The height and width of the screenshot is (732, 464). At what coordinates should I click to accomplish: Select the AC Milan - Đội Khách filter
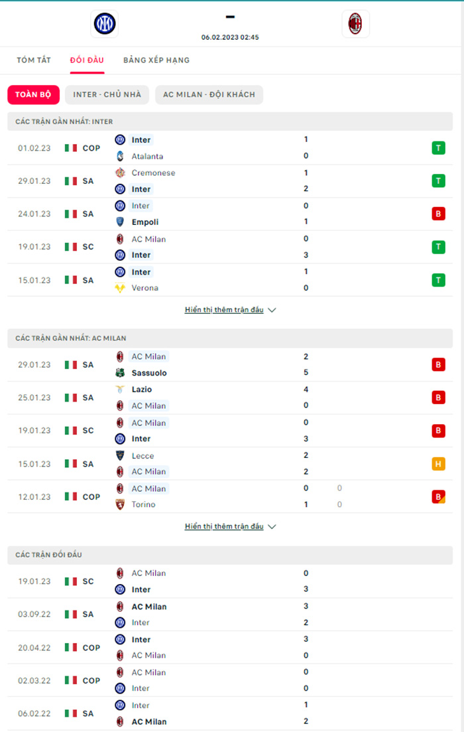click(209, 95)
